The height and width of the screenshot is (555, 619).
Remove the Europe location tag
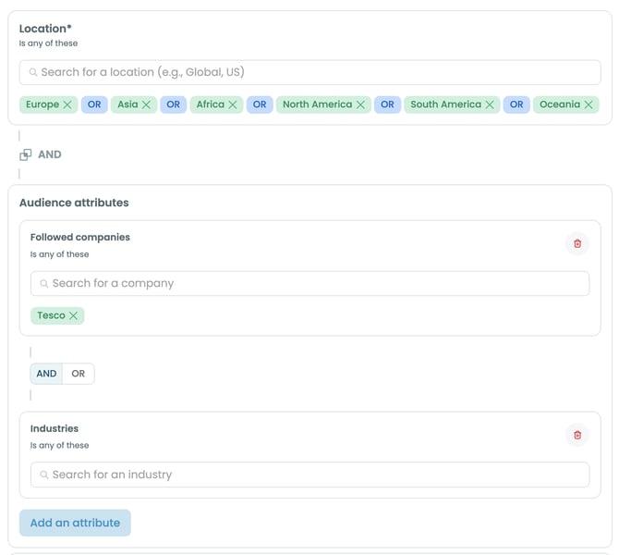click(67, 105)
